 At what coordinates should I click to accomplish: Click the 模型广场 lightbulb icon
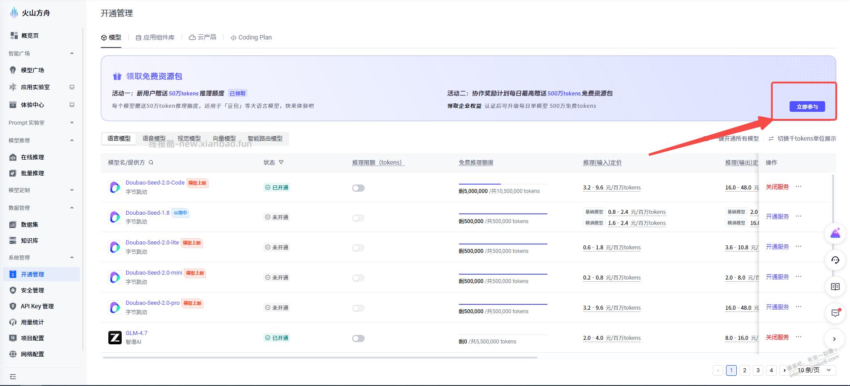pyautogui.click(x=13, y=70)
